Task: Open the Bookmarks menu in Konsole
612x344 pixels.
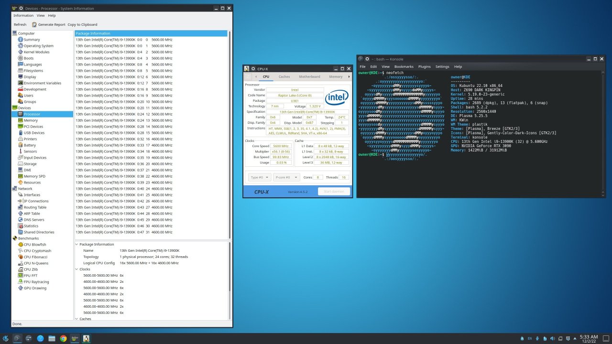Action: (404, 66)
